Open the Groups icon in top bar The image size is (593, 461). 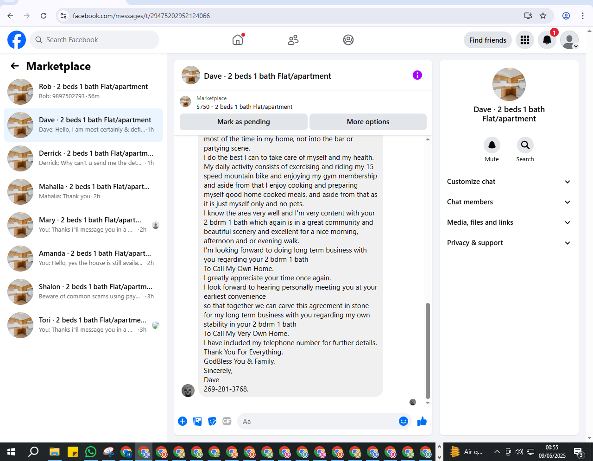348,40
